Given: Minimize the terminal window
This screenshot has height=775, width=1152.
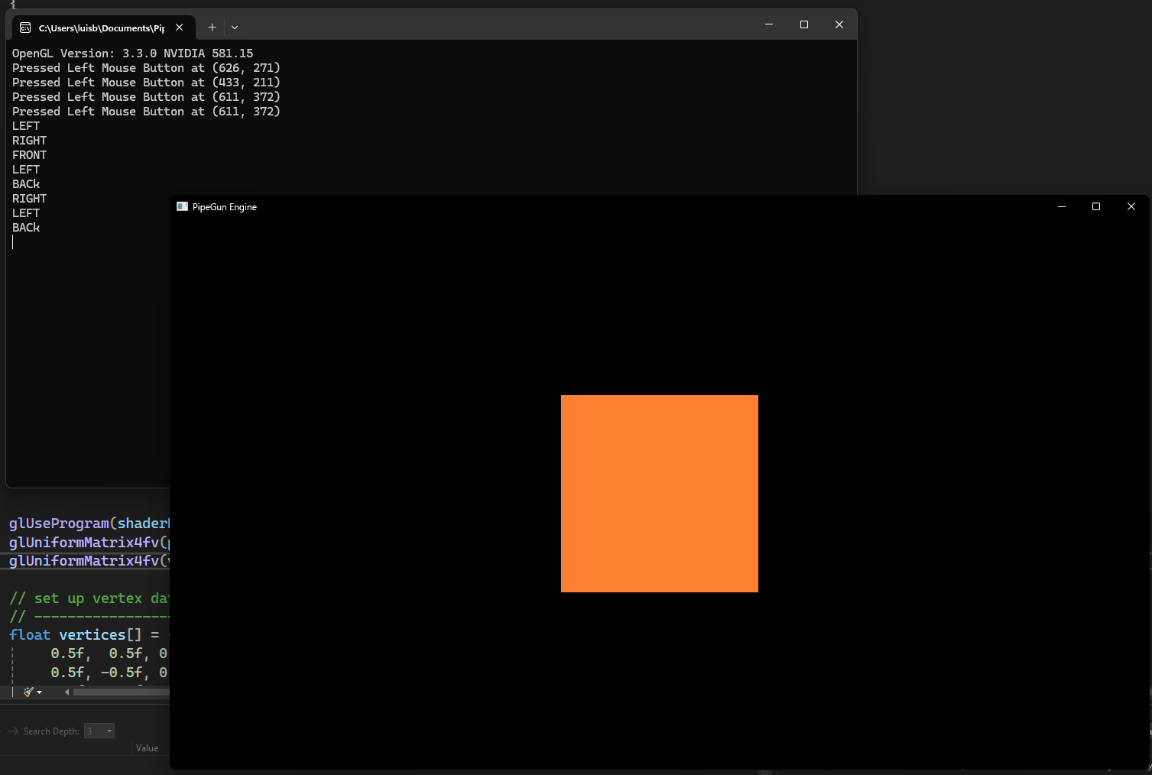Looking at the screenshot, I should (x=768, y=24).
